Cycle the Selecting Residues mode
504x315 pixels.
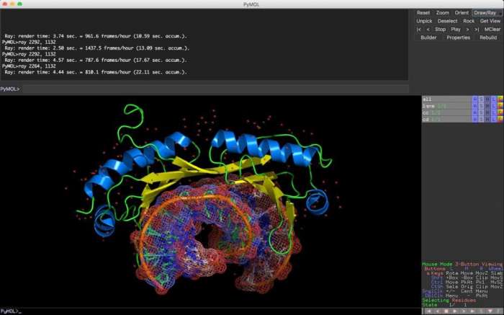449,300
